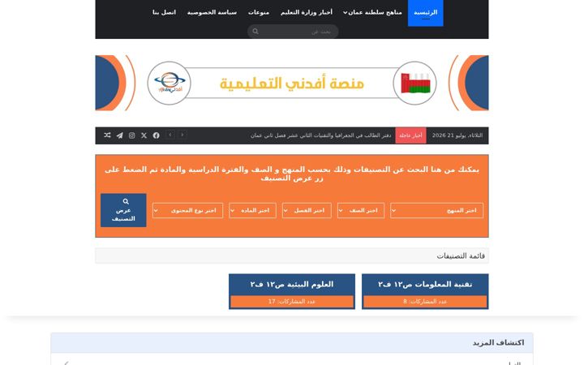
Task: Open the Telegram social icon
Action: (x=119, y=135)
